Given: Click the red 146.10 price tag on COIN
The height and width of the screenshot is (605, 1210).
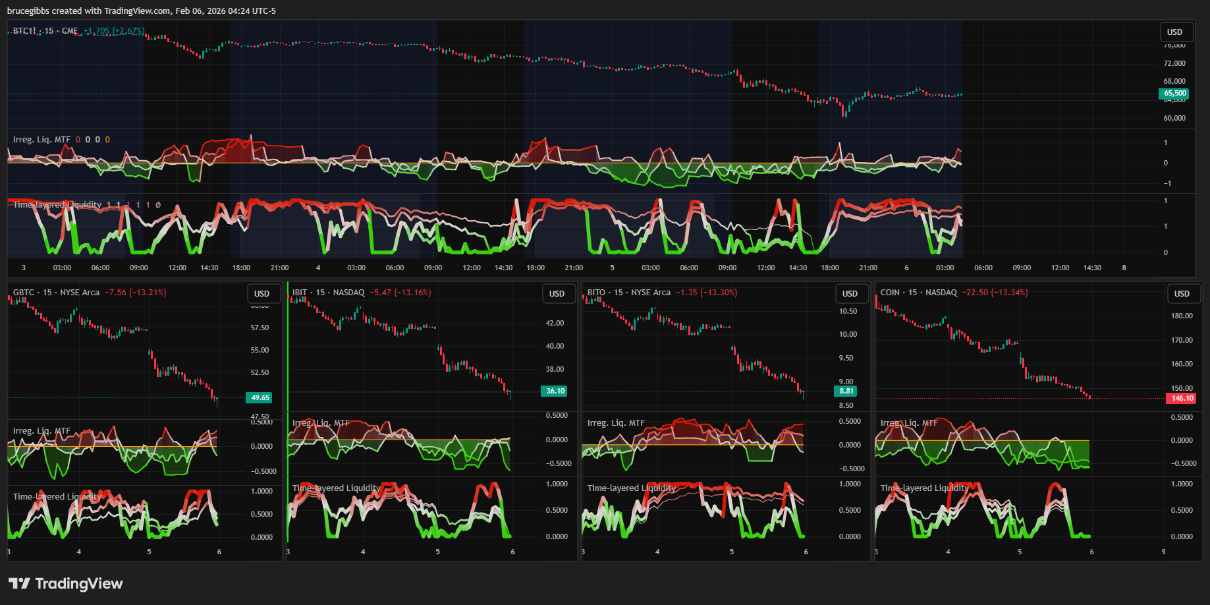Looking at the screenshot, I should pyautogui.click(x=1182, y=398).
